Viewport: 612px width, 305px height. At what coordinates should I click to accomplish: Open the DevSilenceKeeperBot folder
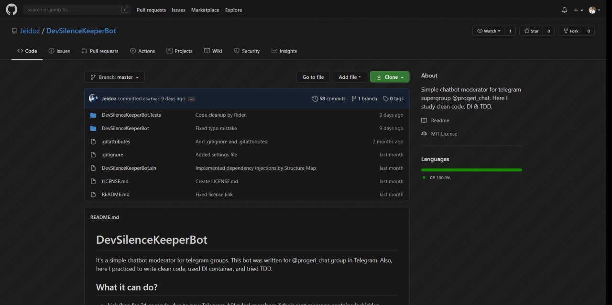(x=125, y=128)
